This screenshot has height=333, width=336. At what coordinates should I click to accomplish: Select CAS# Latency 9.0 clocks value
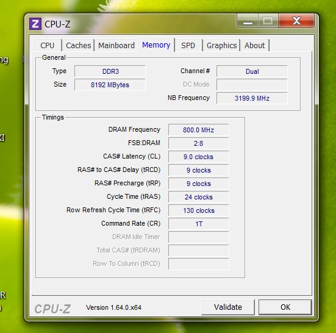198,157
